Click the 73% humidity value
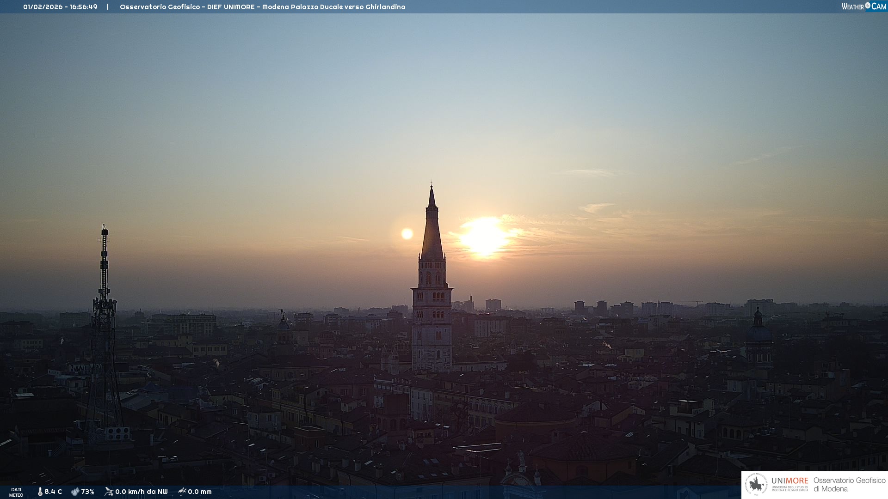888x499 pixels. [87, 492]
